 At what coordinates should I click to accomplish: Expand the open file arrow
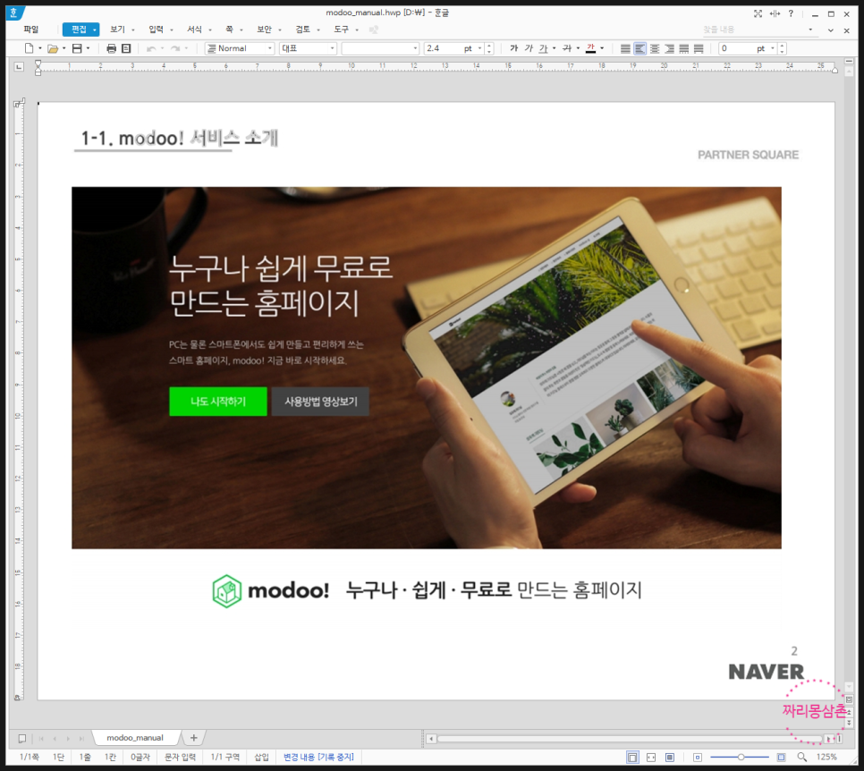tap(64, 48)
